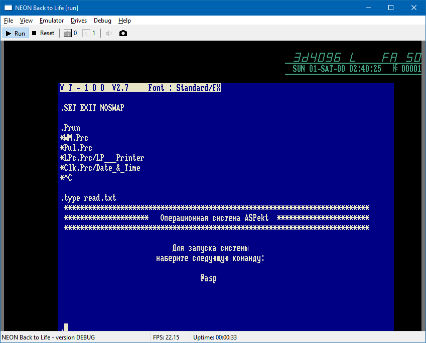
Task: Click the VT-100 V2.7 terminal header line
Action: click(140, 88)
